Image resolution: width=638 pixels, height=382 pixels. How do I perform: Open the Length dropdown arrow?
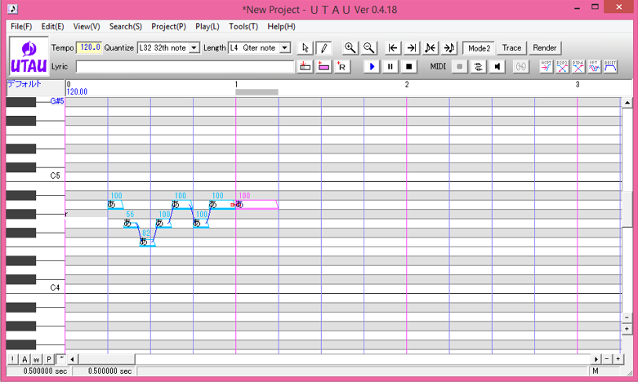pos(285,48)
